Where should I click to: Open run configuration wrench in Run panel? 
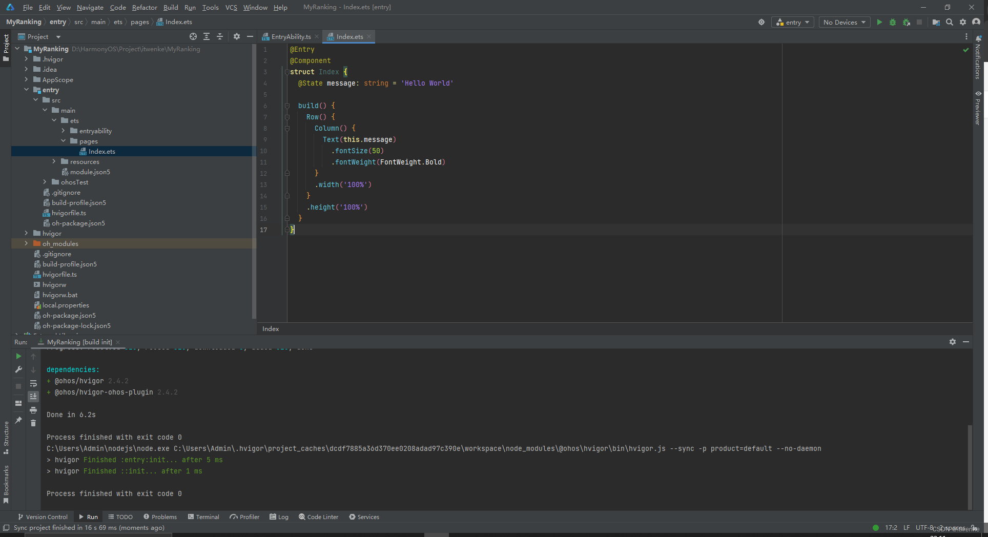coord(18,369)
